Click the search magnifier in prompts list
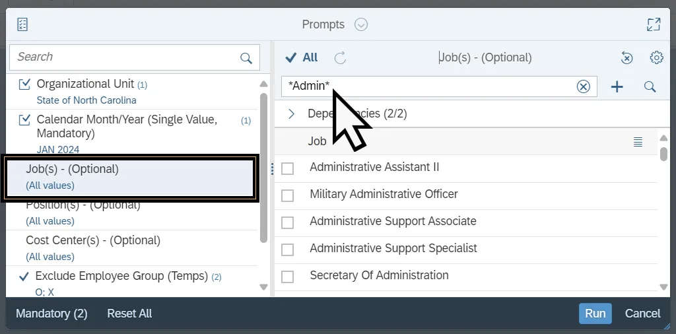 click(246, 58)
